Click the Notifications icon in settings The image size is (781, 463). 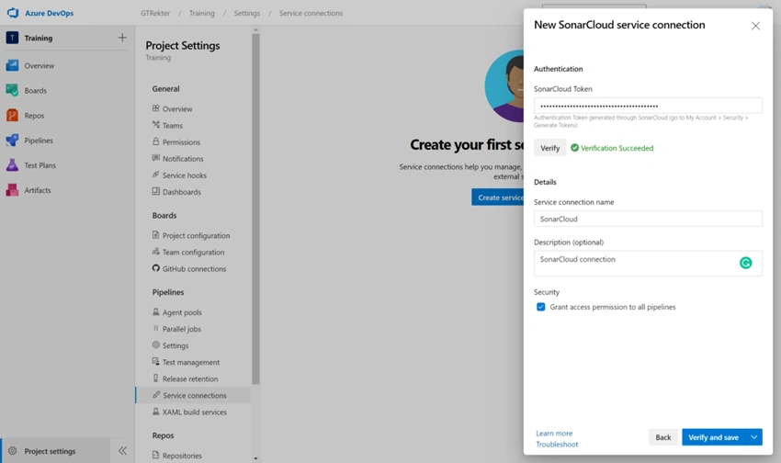(156, 158)
